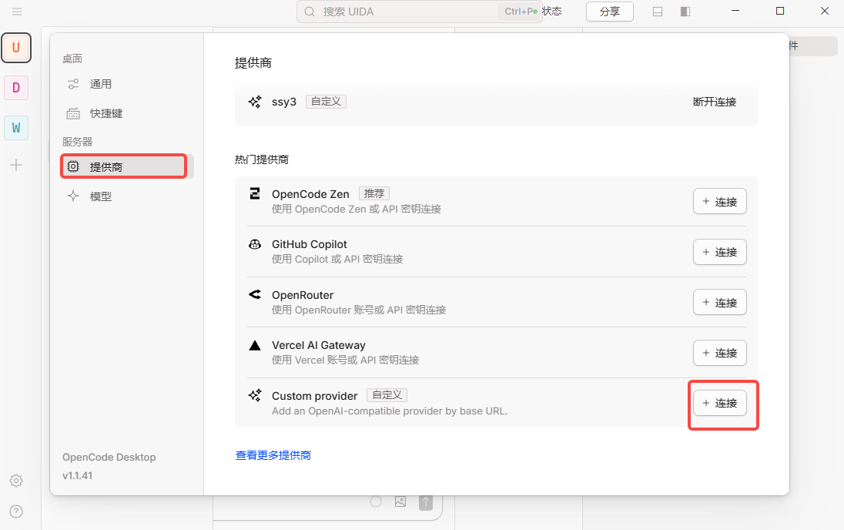Click the 分享 share button
Screen dimensions: 844x530
coord(609,12)
